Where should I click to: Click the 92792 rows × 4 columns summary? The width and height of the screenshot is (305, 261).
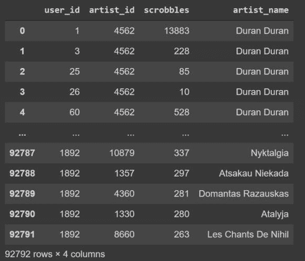pos(55,254)
